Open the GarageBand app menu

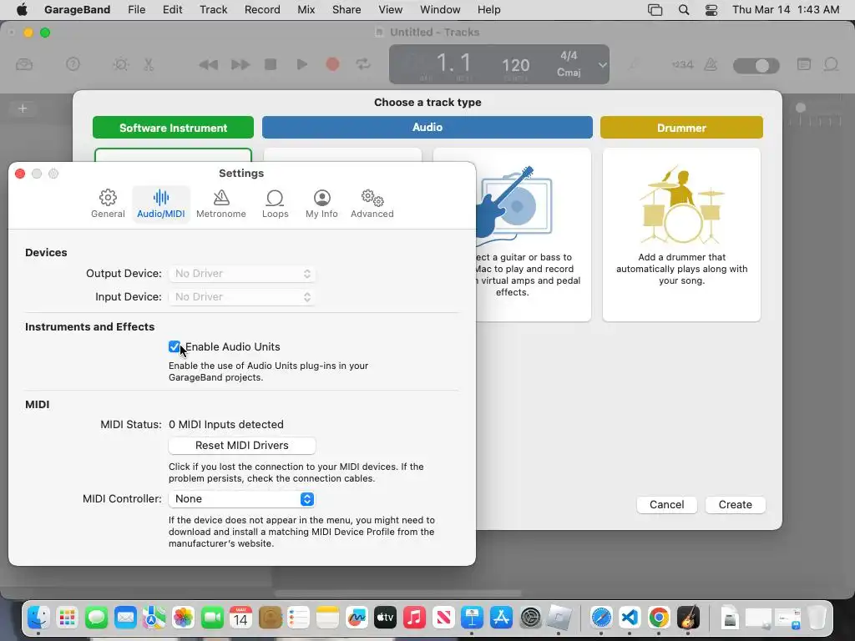pos(77,10)
